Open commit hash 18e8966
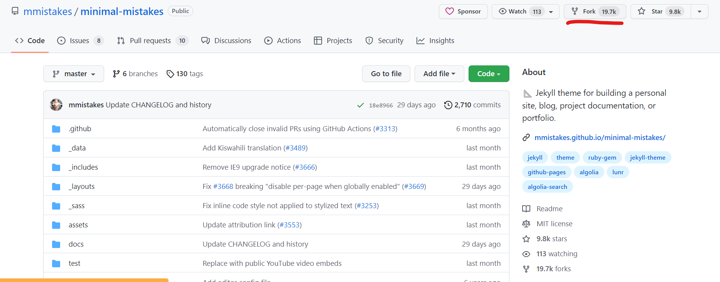Screen dimensions: 720x282 [381, 105]
